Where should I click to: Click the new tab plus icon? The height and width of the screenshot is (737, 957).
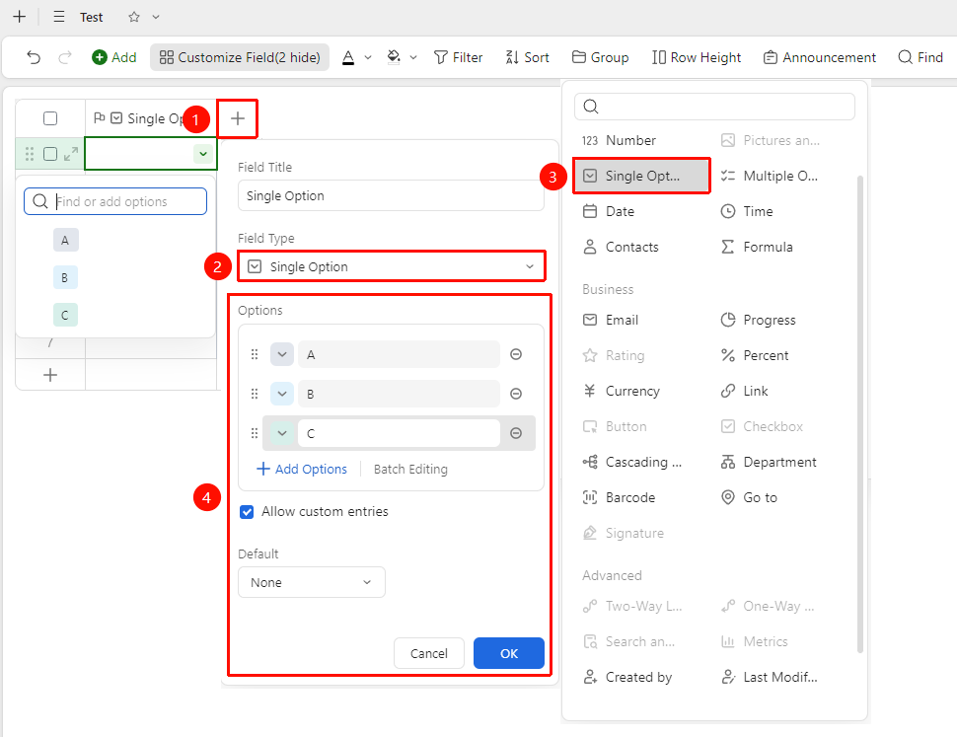point(20,17)
